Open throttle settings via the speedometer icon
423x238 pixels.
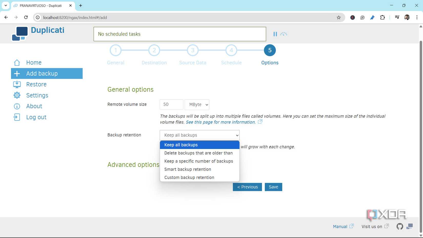click(284, 34)
